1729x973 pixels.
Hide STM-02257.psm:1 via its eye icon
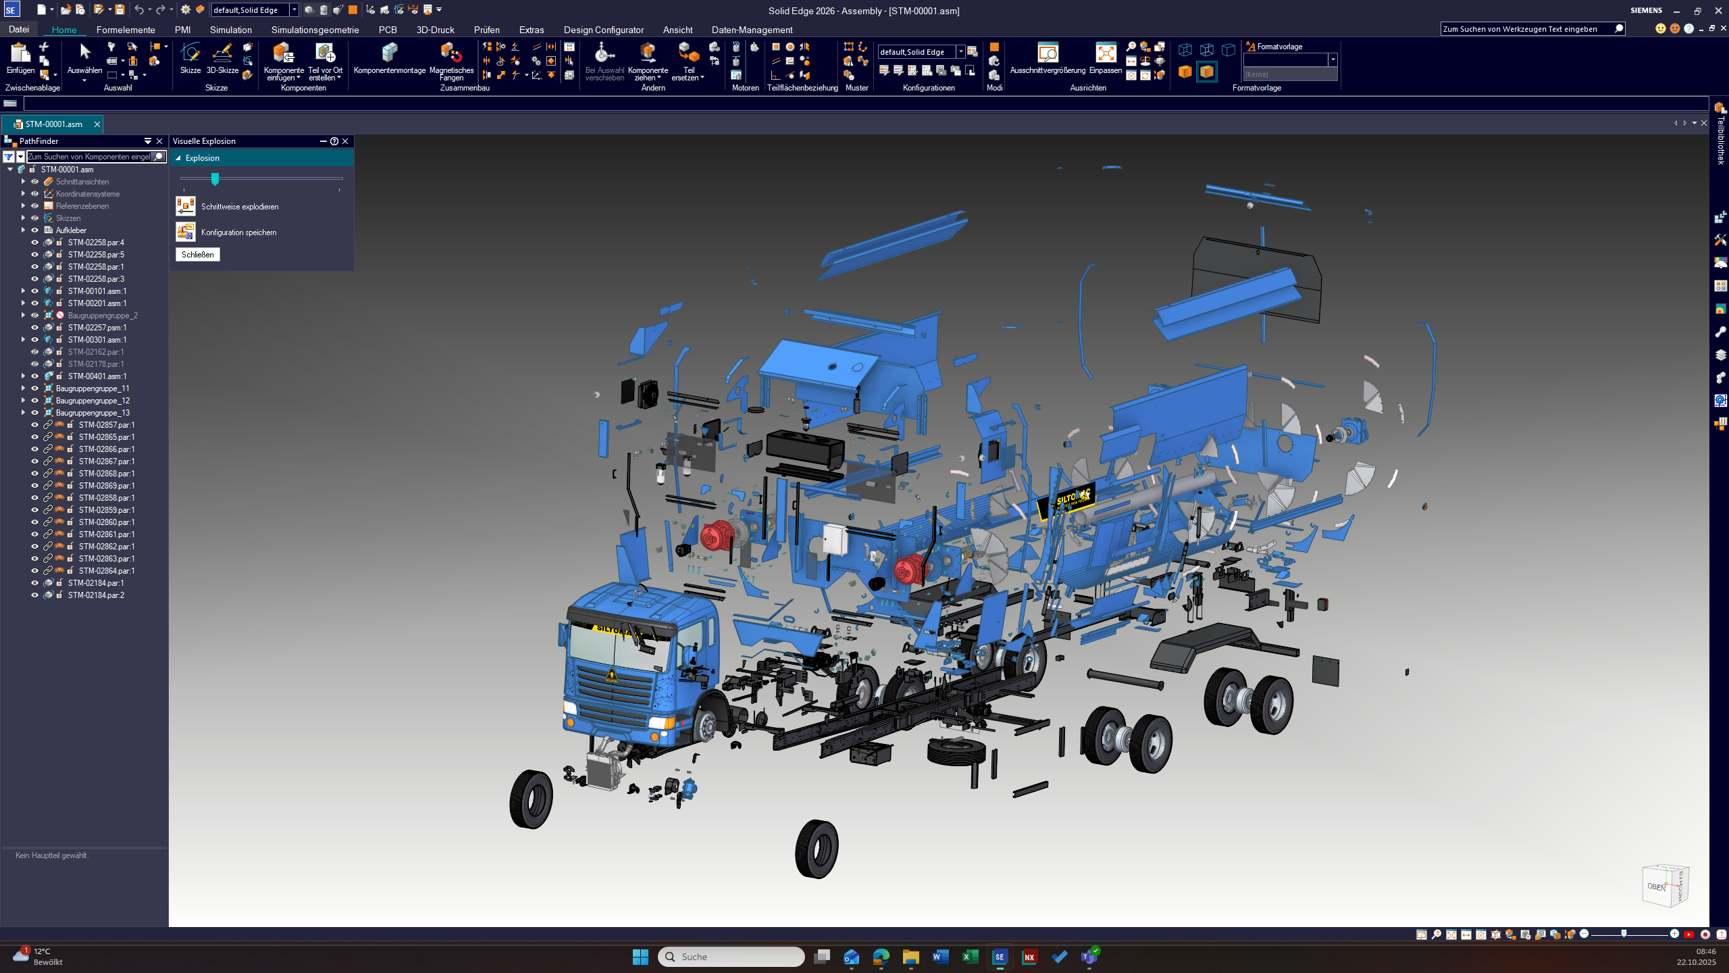34,328
